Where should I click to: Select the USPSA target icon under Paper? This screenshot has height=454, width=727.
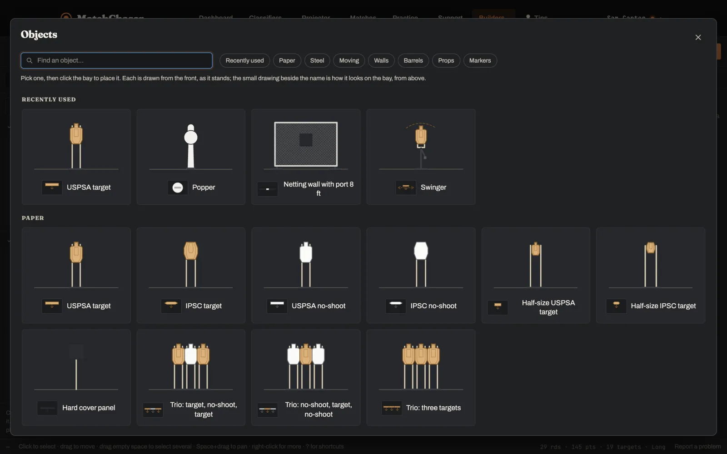click(x=52, y=306)
